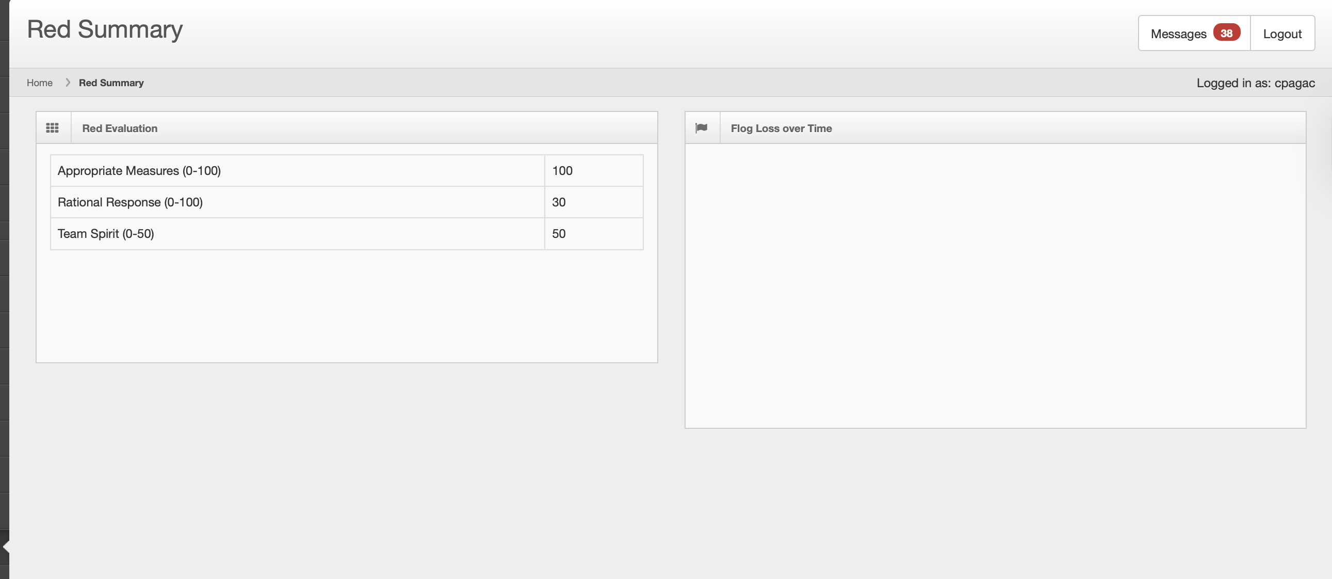Select the Rational Response (0-100) row label
This screenshot has height=579, width=1332.
click(x=130, y=202)
